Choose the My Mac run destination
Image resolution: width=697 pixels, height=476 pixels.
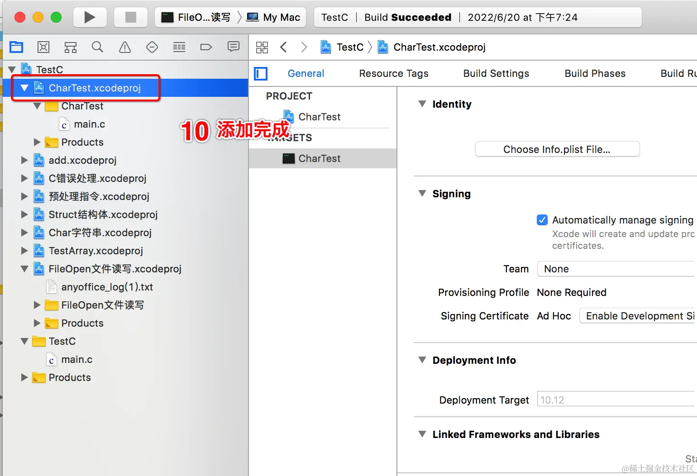click(x=273, y=17)
